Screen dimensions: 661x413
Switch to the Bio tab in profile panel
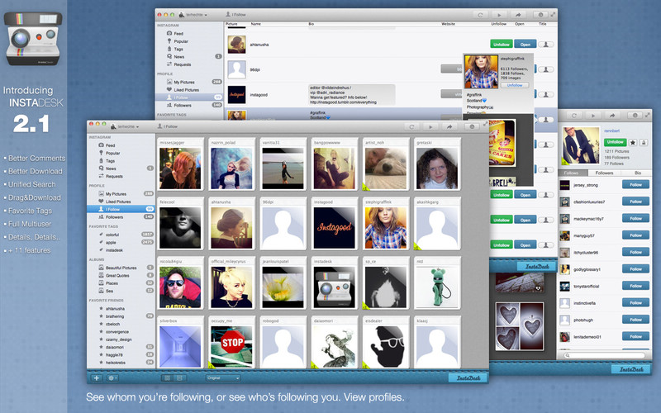coord(637,173)
